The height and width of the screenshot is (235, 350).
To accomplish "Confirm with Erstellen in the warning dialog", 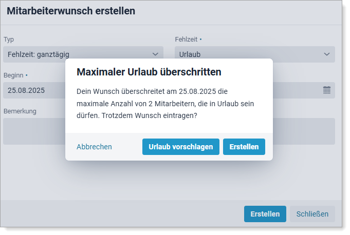I will [244, 147].
